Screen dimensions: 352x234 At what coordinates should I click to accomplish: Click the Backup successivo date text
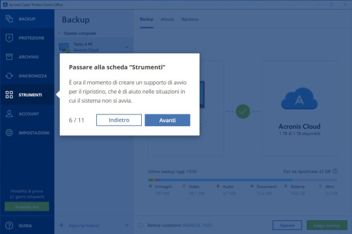tap(197, 225)
